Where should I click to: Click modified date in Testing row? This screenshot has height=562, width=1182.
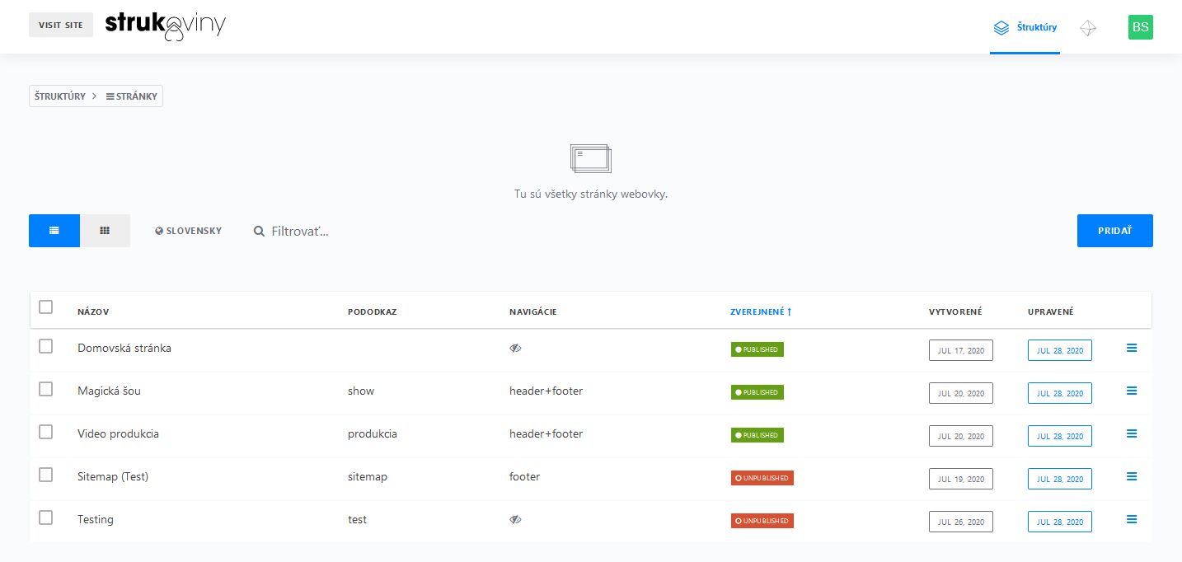coord(1060,522)
